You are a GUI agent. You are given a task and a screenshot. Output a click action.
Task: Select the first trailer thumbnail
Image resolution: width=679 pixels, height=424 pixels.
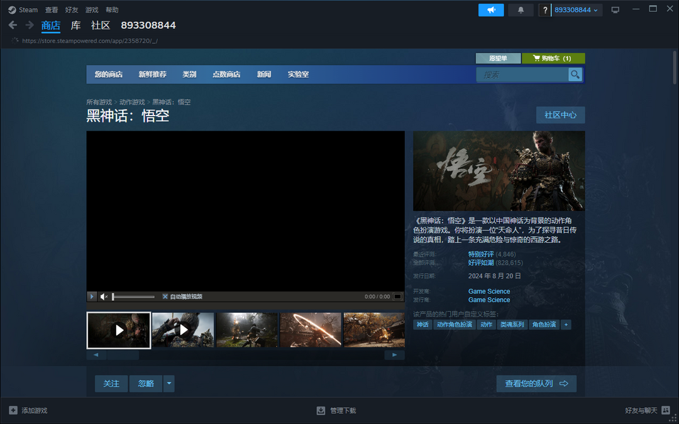click(119, 330)
